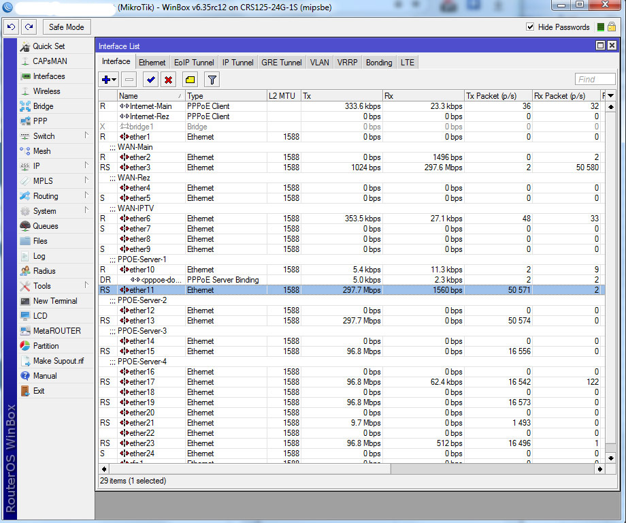The image size is (626, 523).
Task: Open the Queues icon
Action: tap(24, 226)
